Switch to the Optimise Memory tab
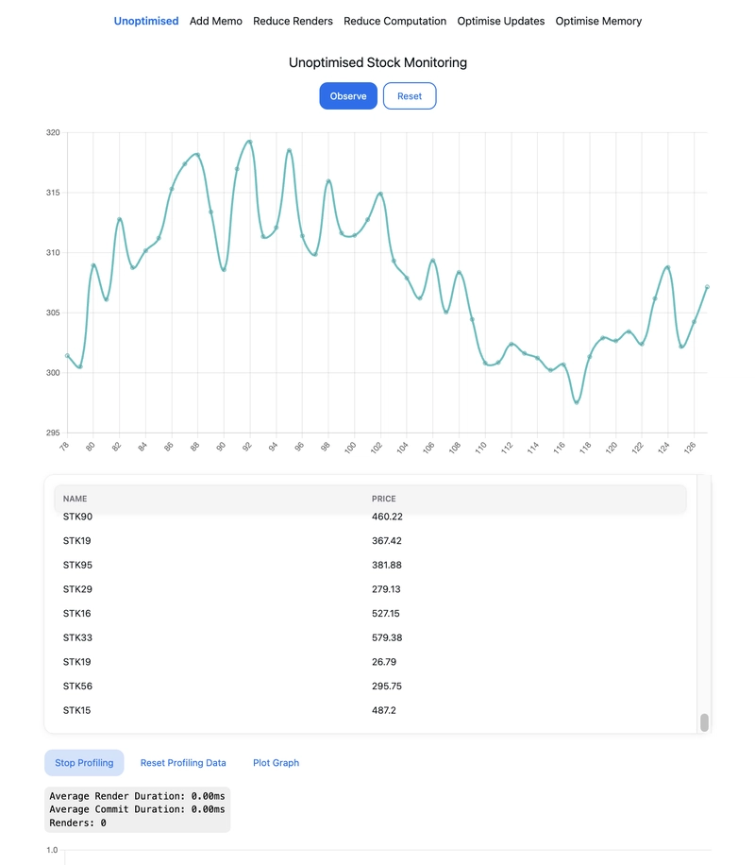755x865 pixels. [x=598, y=21]
